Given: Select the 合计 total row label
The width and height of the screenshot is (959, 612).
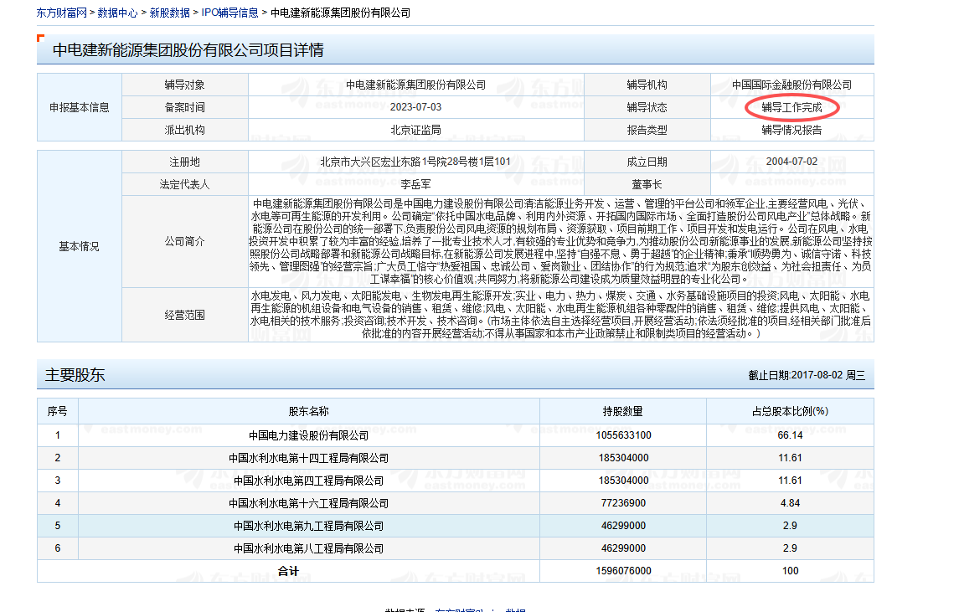Looking at the screenshot, I should [x=288, y=571].
